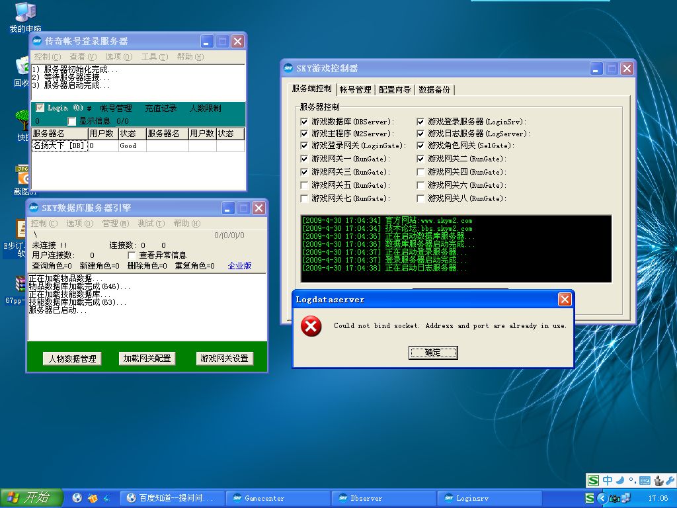This screenshot has height=508, width=677.
Task: Click 人数限制 in login server green bar
Action: [x=206, y=108]
